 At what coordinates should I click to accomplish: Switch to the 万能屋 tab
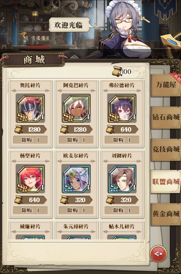click(166, 85)
